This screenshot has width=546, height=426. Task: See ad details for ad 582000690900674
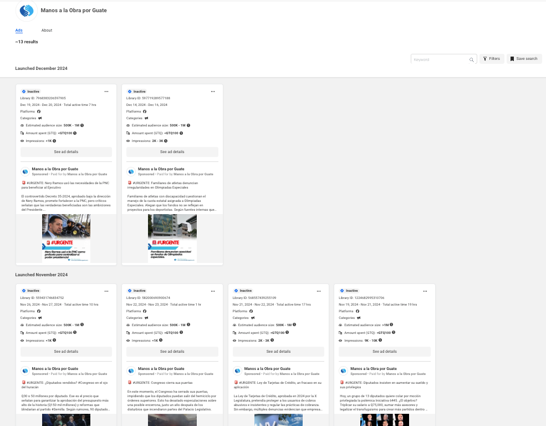pos(172,352)
